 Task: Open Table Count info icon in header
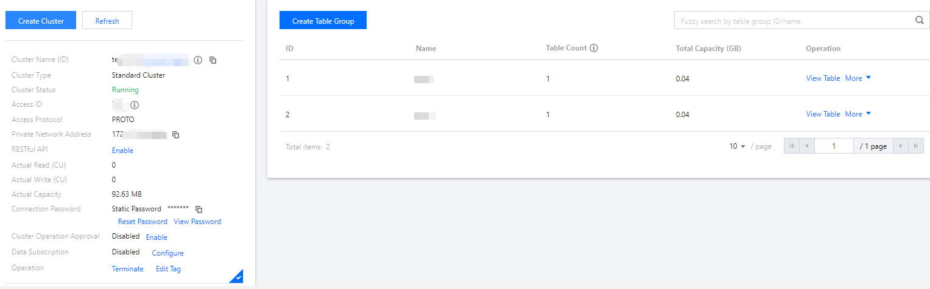pyautogui.click(x=594, y=48)
